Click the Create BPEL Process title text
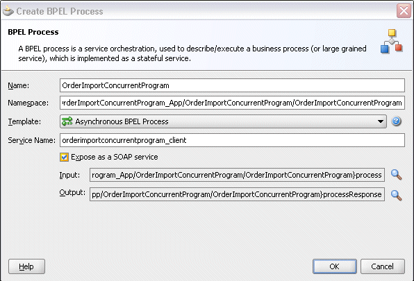The image size is (414, 281). pos(60,11)
